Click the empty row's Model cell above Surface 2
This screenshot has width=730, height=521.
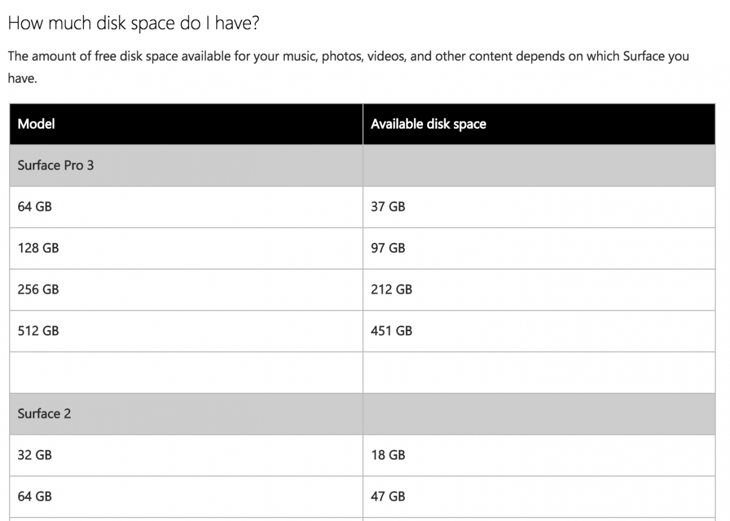pyautogui.click(x=186, y=372)
